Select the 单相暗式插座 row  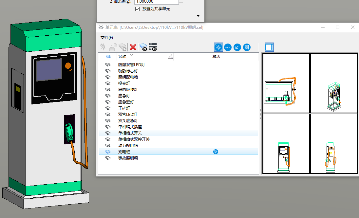[179, 127]
